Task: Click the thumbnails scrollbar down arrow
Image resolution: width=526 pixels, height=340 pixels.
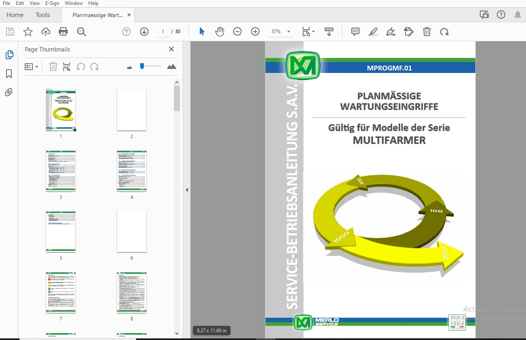Action: point(177,333)
